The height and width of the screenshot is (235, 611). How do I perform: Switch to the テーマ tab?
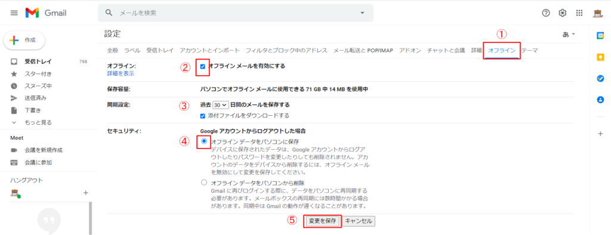[x=530, y=50]
